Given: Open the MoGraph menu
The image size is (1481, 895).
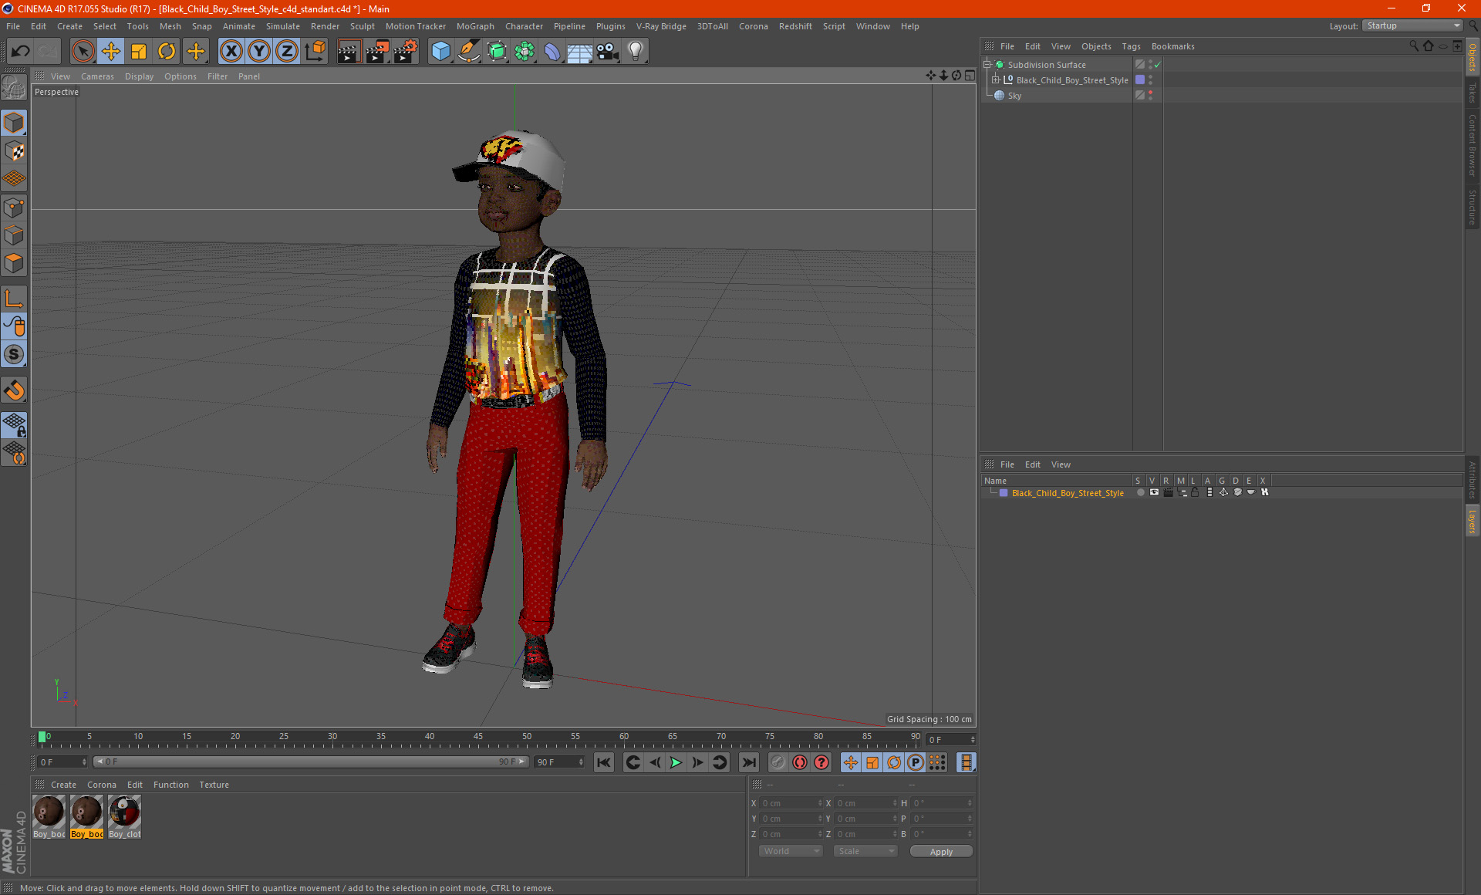Looking at the screenshot, I should click(x=475, y=26).
